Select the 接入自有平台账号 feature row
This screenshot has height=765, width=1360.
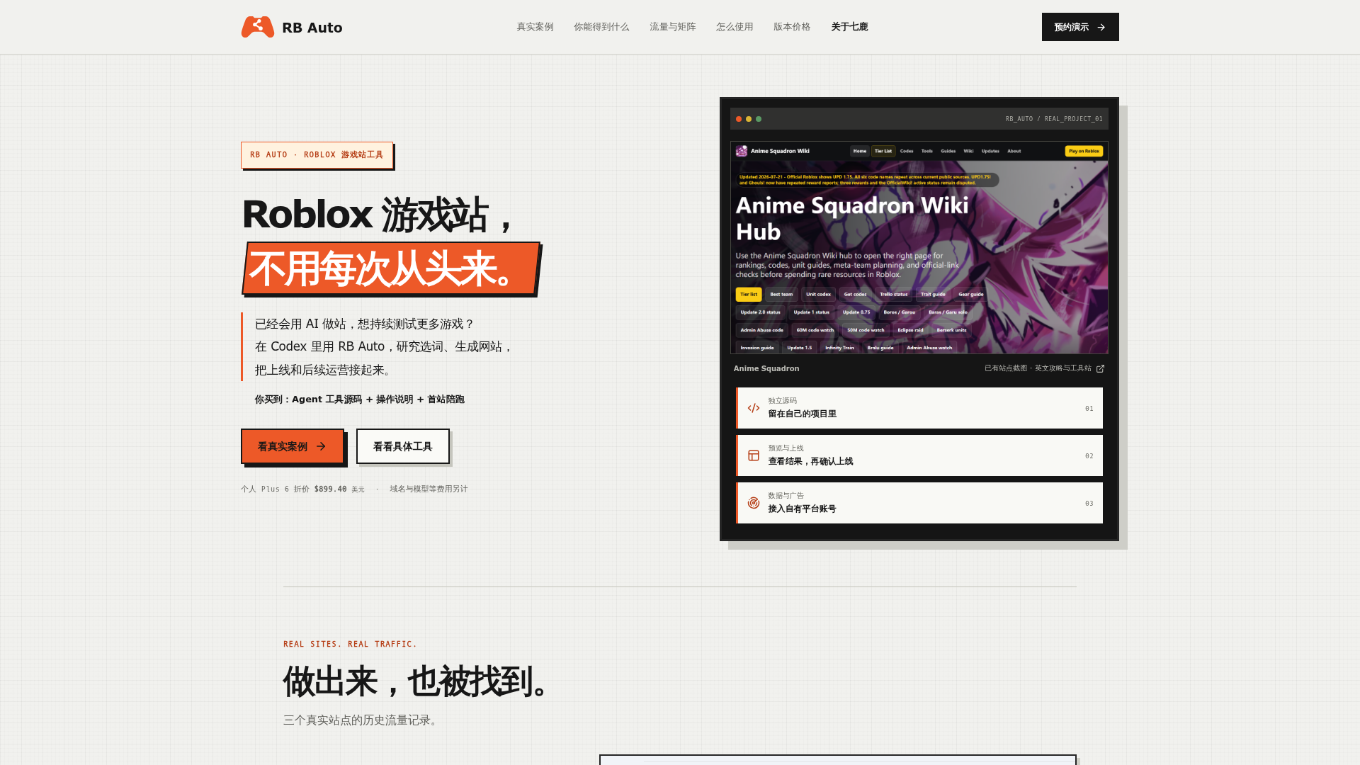pos(919,503)
